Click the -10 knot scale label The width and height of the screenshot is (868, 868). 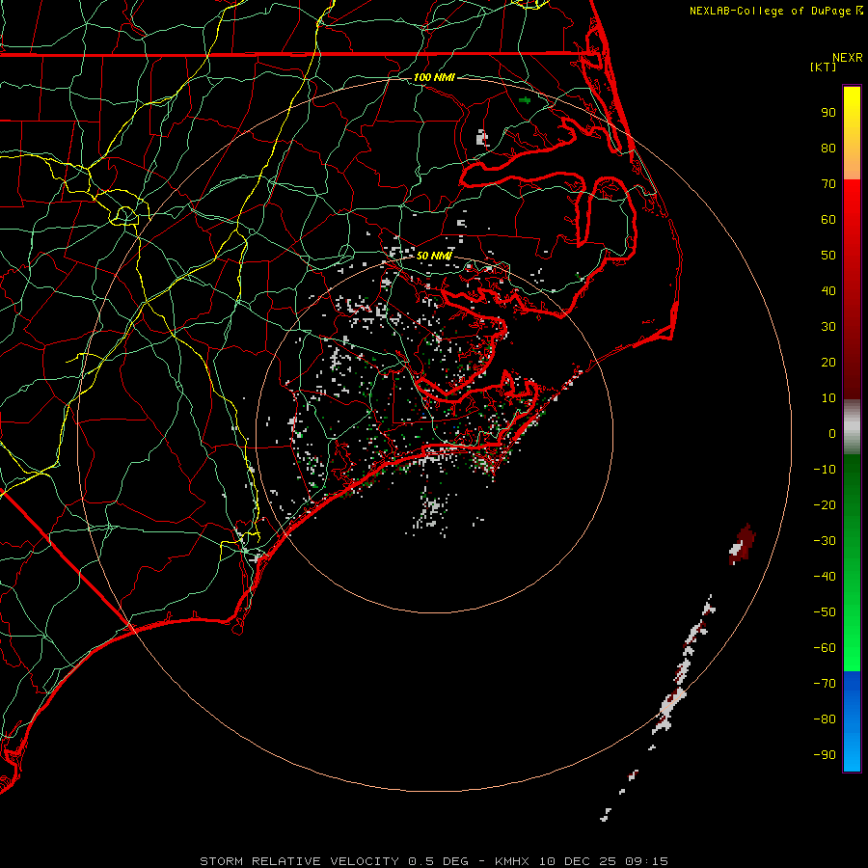coord(825,470)
